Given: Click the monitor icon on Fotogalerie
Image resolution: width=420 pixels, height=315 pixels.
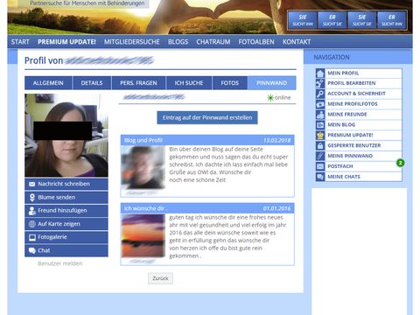Looking at the screenshot, I should pyautogui.click(x=32, y=237).
